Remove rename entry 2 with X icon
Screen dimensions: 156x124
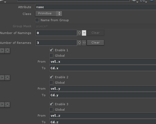[2, 77]
